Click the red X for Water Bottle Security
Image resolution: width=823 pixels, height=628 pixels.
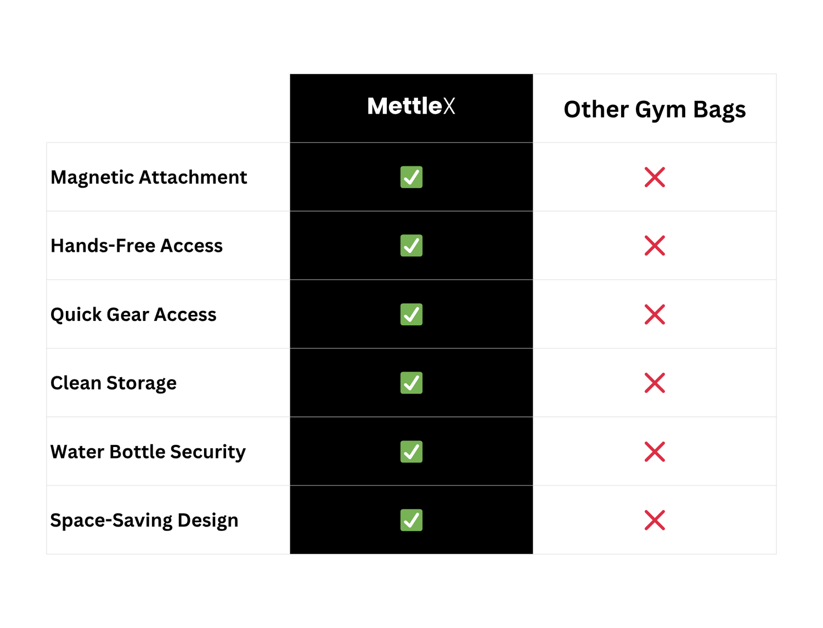pos(655,451)
